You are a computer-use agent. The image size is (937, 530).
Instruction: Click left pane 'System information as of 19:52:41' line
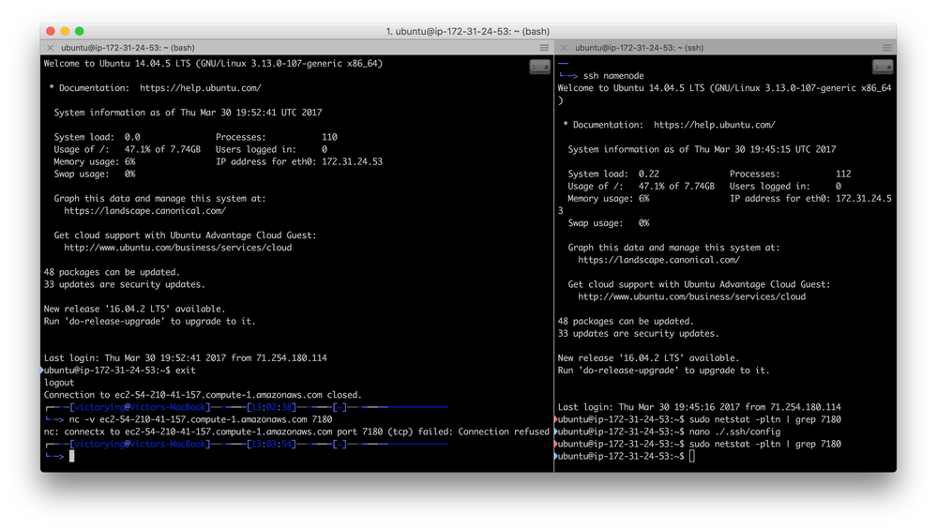click(189, 113)
